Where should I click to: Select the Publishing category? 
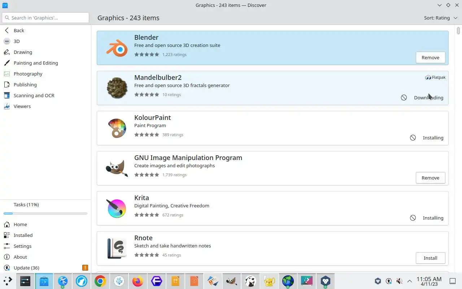pos(45,85)
